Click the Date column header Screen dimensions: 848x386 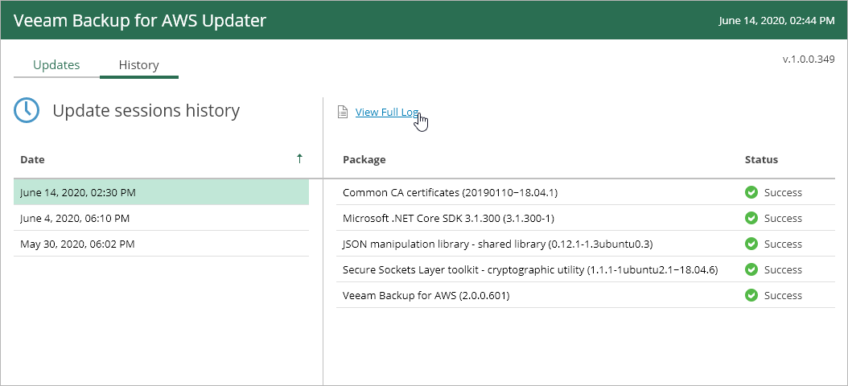point(32,159)
